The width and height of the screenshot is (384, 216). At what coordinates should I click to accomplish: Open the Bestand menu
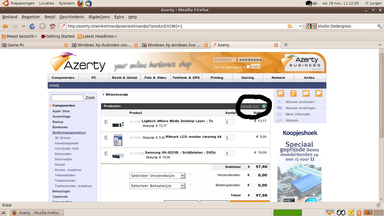pos(10,17)
